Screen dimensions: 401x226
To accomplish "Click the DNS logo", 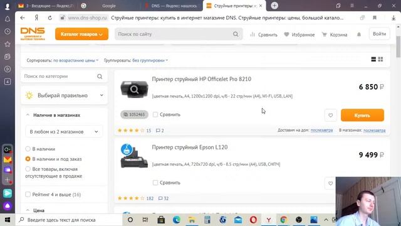I will click(x=33, y=34).
